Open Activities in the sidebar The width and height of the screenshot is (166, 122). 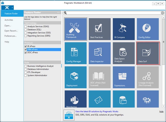tap(9, 20)
